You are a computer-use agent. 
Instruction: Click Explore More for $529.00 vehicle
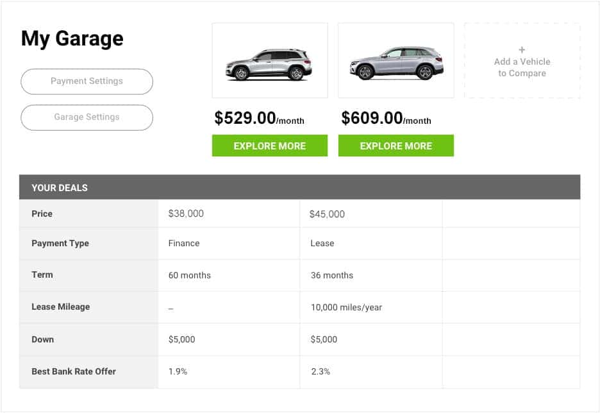pyautogui.click(x=270, y=146)
